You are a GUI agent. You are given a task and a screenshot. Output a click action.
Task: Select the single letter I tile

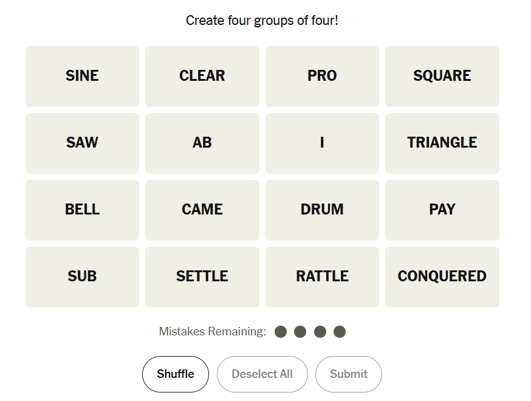322,143
